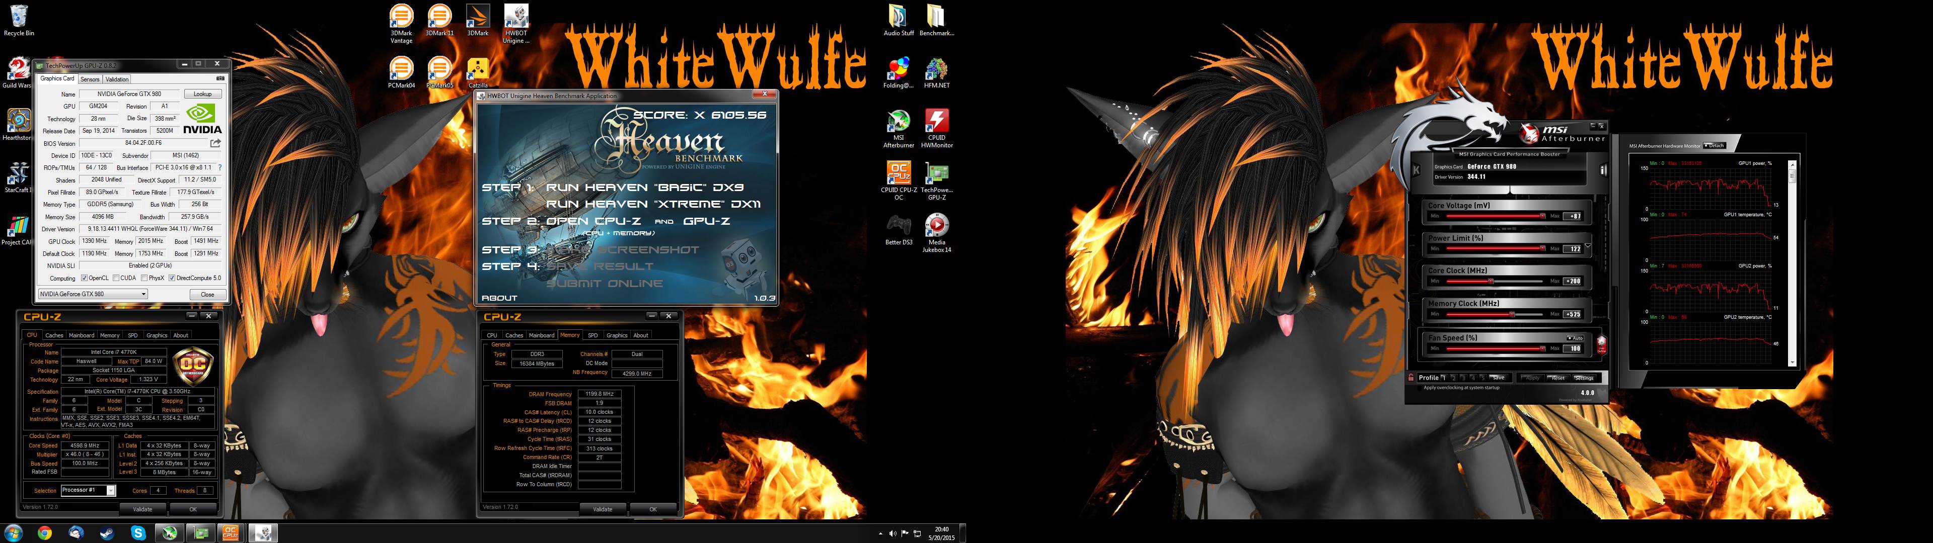This screenshot has width=1933, height=543.
Task: Click the Close button in GPU-Z
Action: click(x=207, y=294)
